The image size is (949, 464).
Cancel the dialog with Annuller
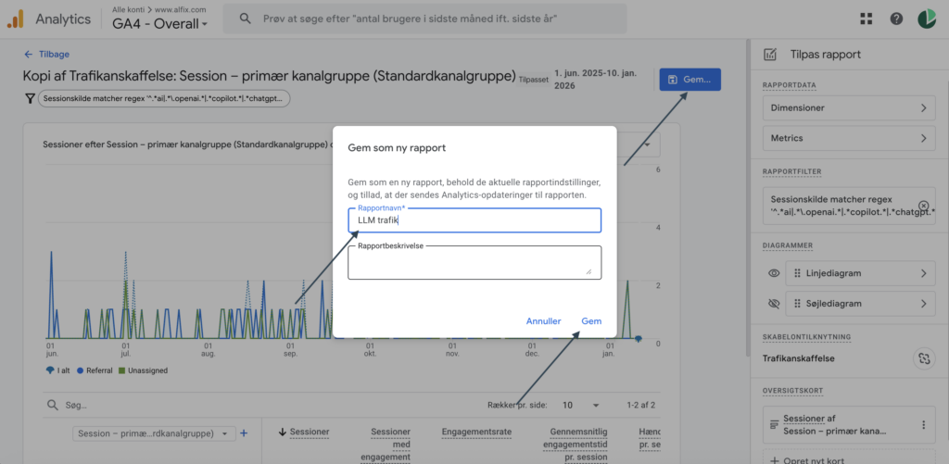(x=543, y=321)
